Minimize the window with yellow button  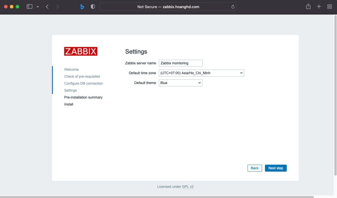point(12,7)
